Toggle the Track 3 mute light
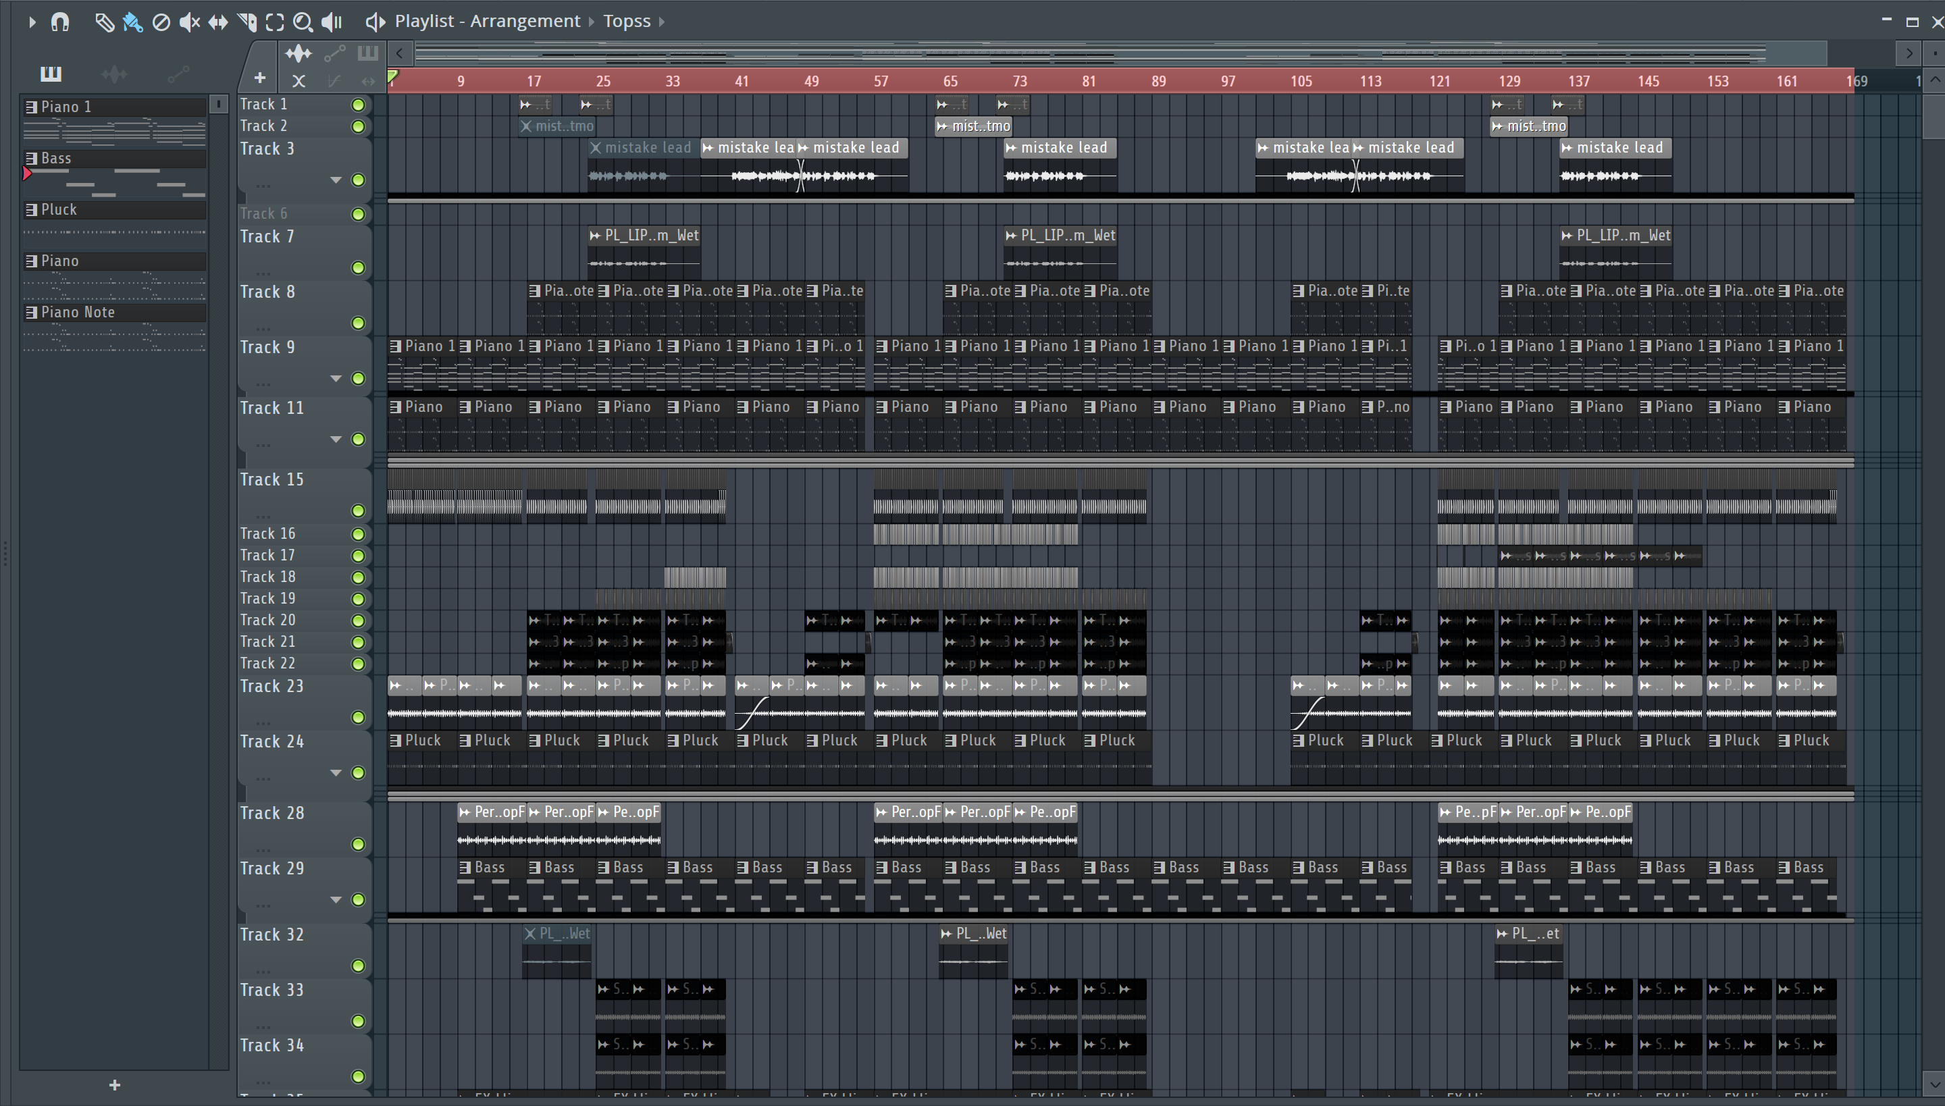Screen dimensions: 1945x1106 pos(358,180)
